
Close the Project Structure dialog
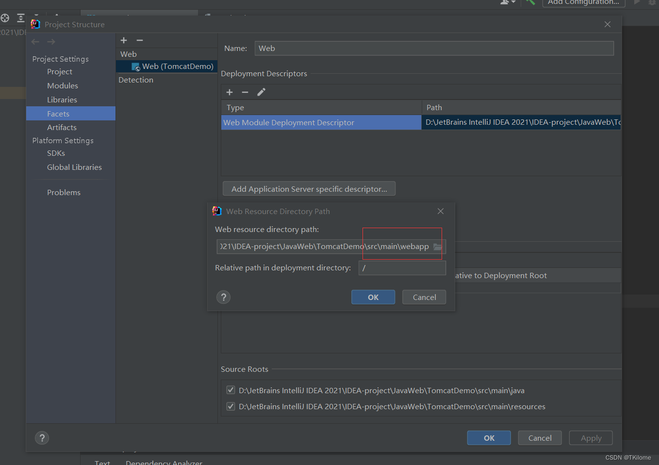click(x=608, y=24)
